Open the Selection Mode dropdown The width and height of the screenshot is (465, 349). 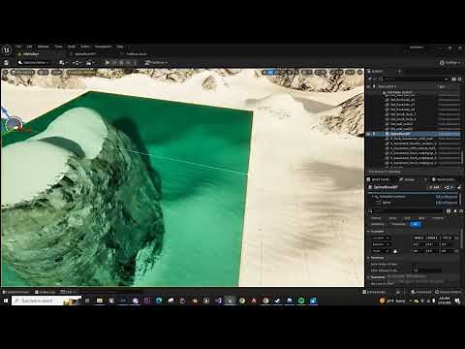click(34, 63)
